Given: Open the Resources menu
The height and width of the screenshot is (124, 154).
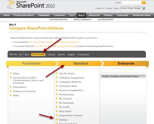Looking at the screenshot, I should (x=94, y=15).
